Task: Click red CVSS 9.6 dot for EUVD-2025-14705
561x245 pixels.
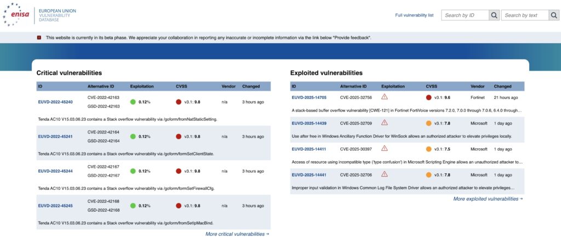Action: pos(429,97)
